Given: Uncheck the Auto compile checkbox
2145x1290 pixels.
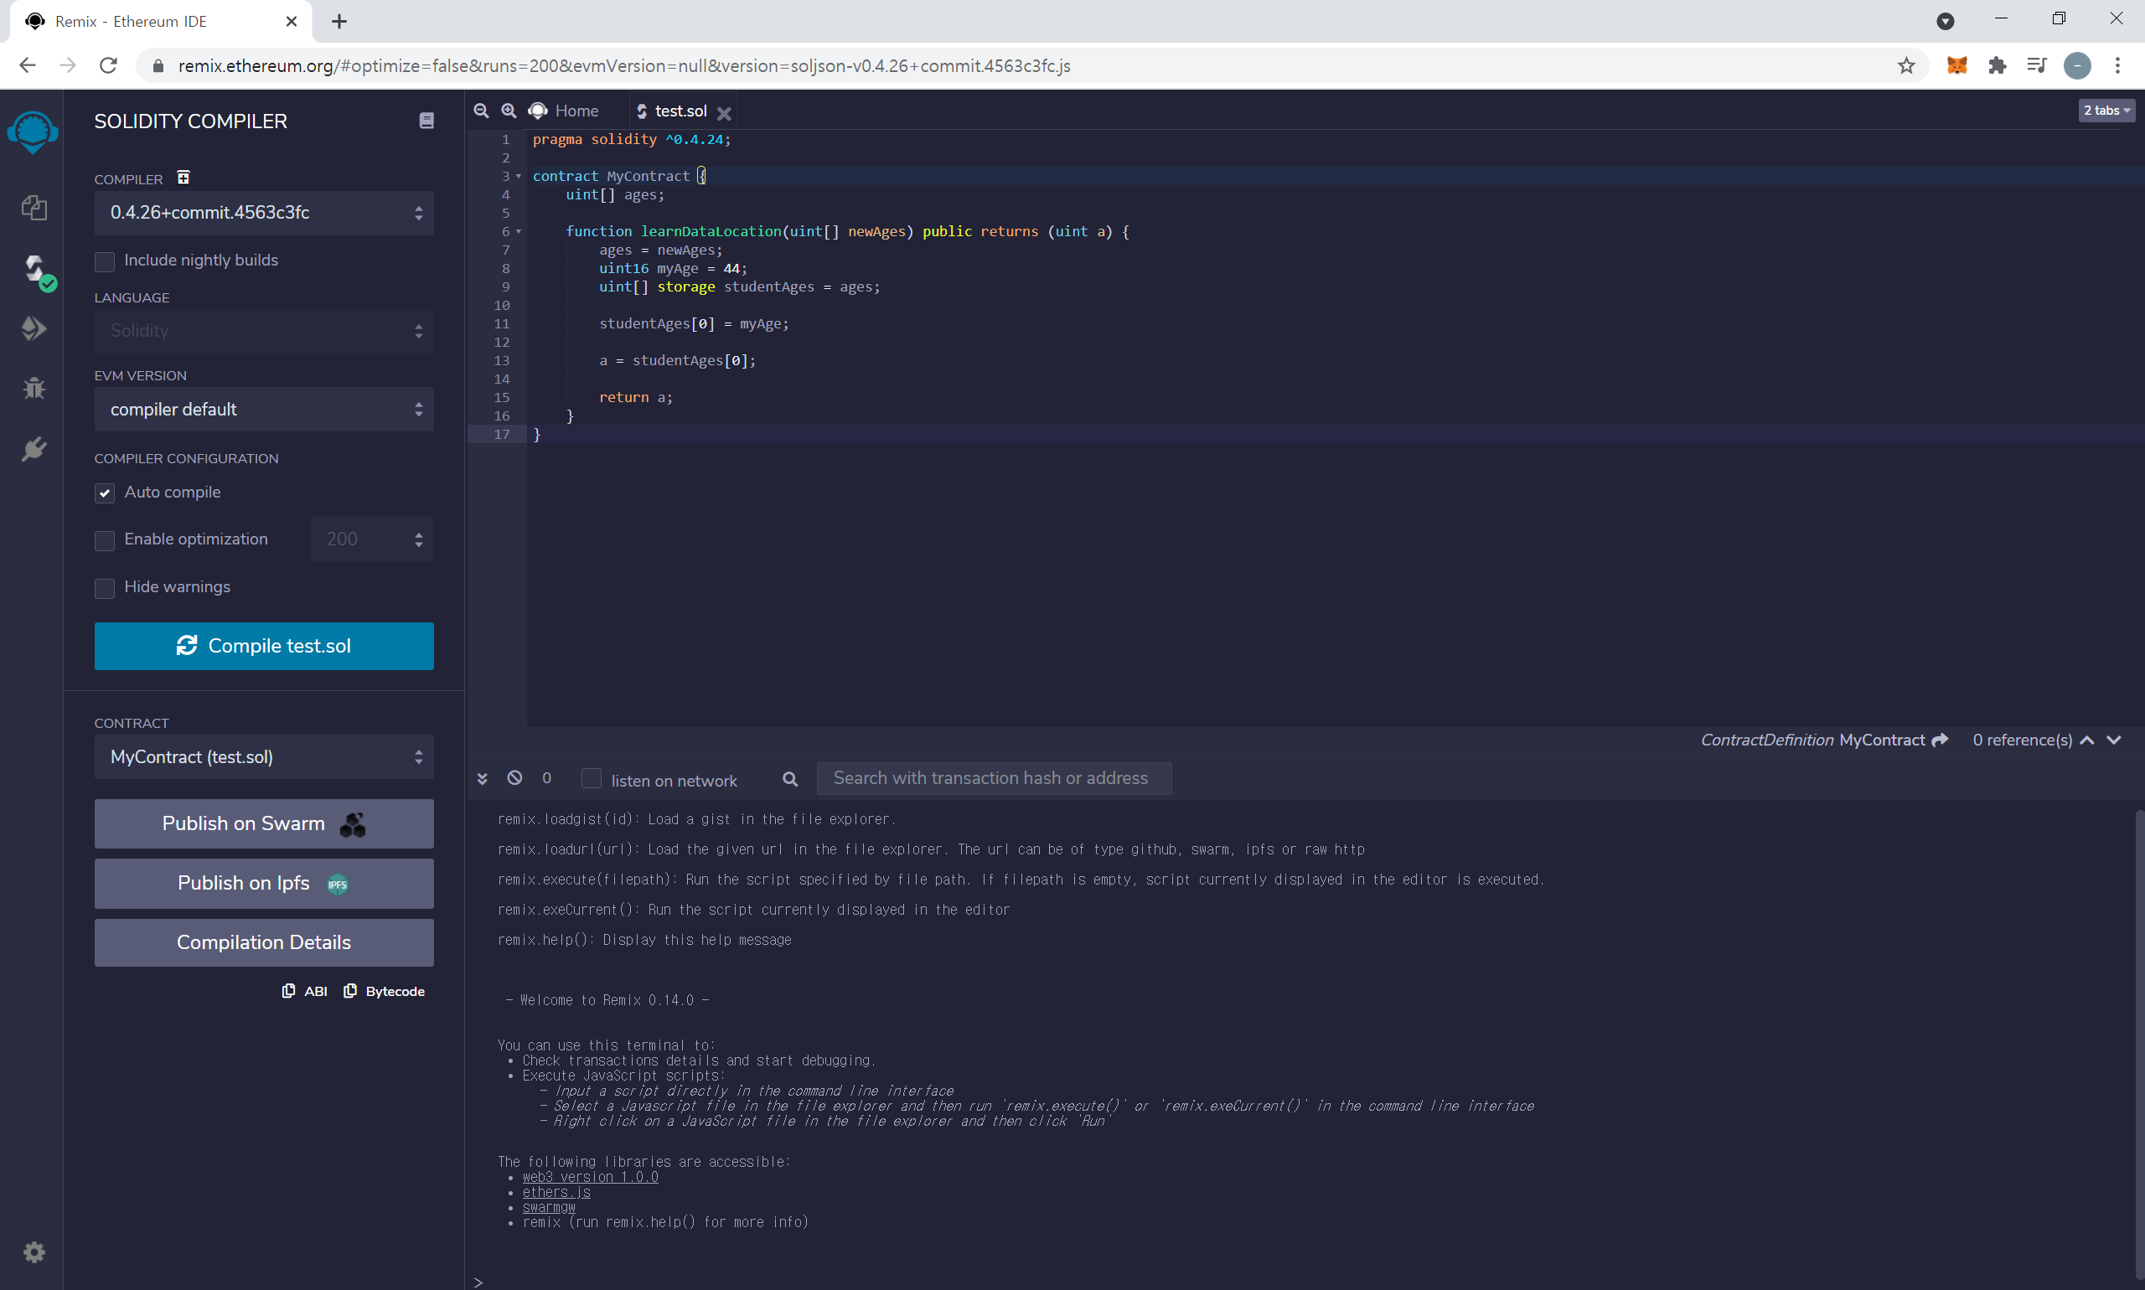Looking at the screenshot, I should tap(105, 493).
